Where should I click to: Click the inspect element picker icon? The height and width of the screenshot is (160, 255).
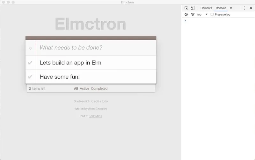point(186,8)
